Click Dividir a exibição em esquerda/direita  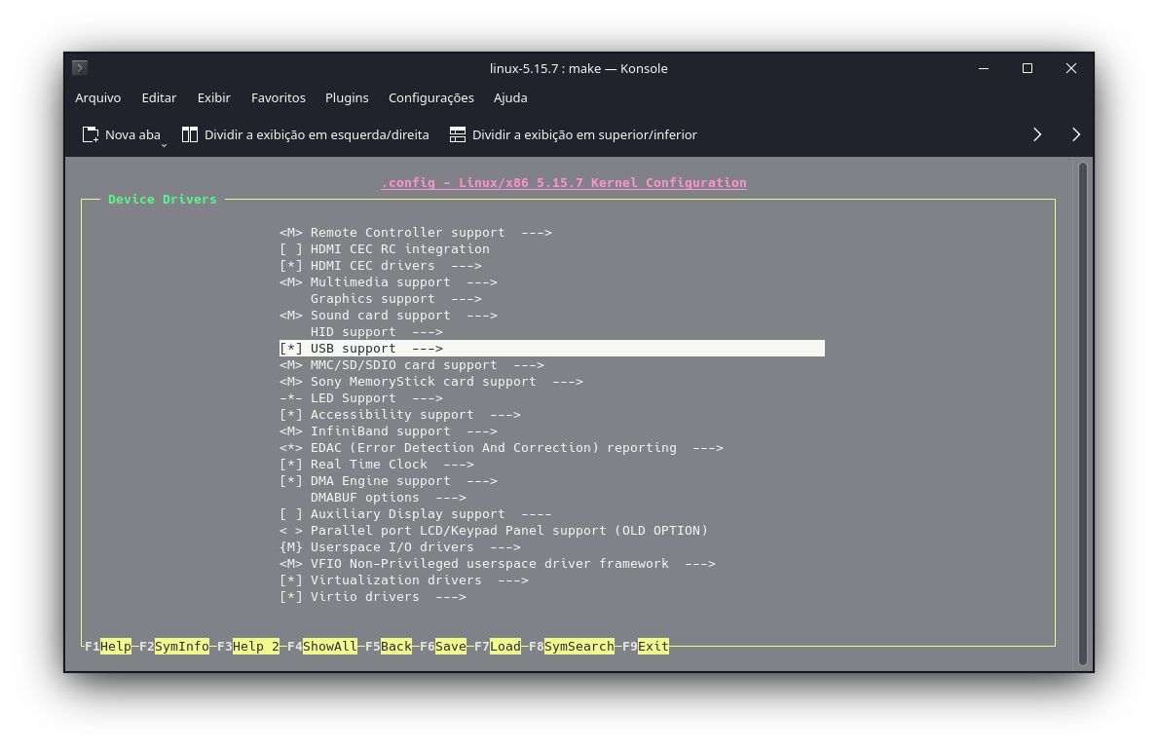[x=305, y=134]
